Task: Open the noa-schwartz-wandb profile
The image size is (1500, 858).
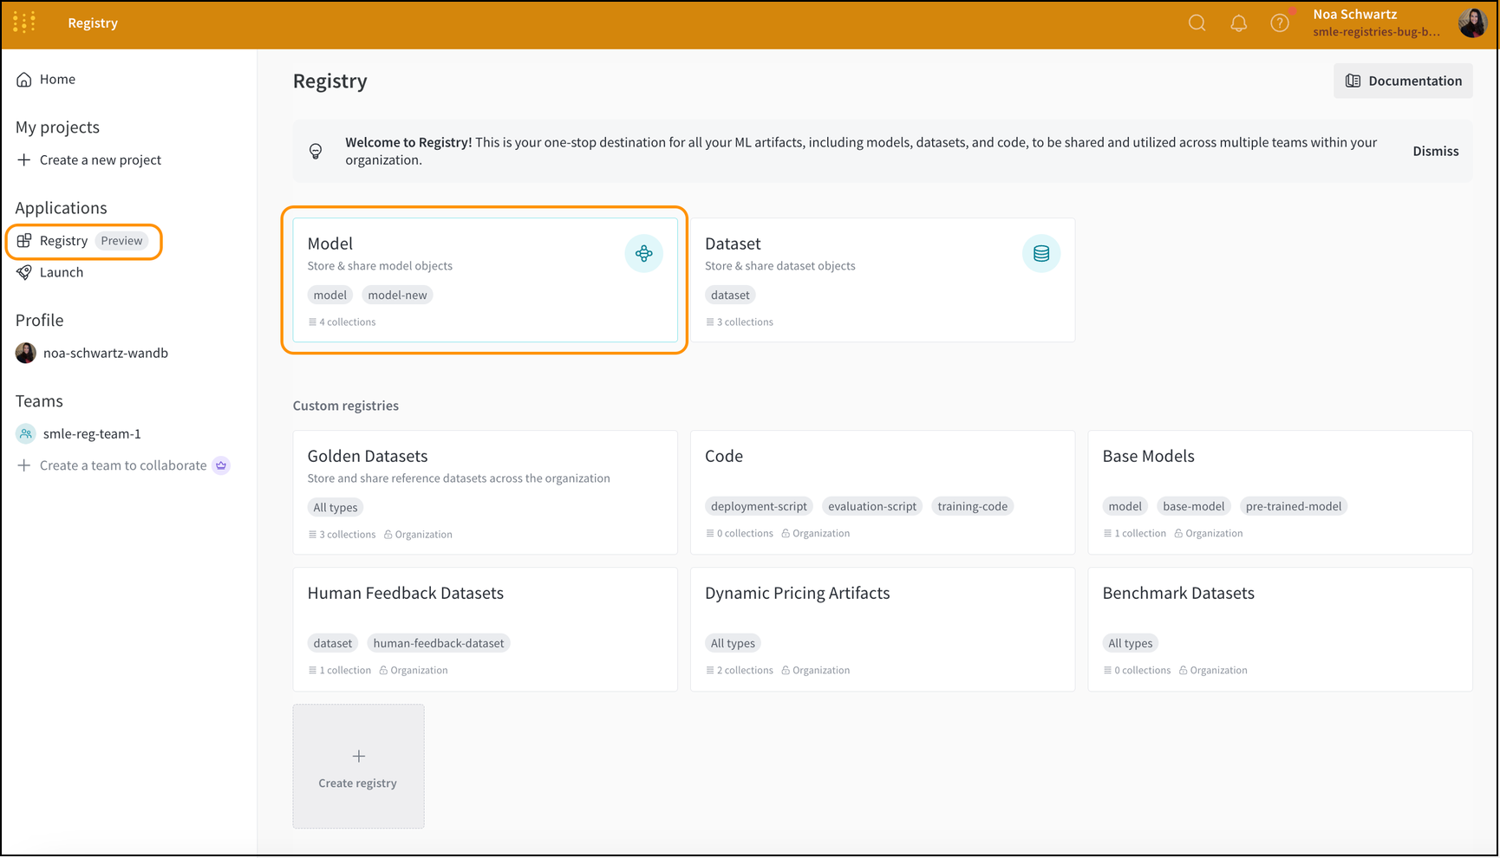Action: [x=105, y=354]
